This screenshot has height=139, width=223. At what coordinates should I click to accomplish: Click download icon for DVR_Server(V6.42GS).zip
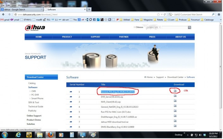(175, 96)
